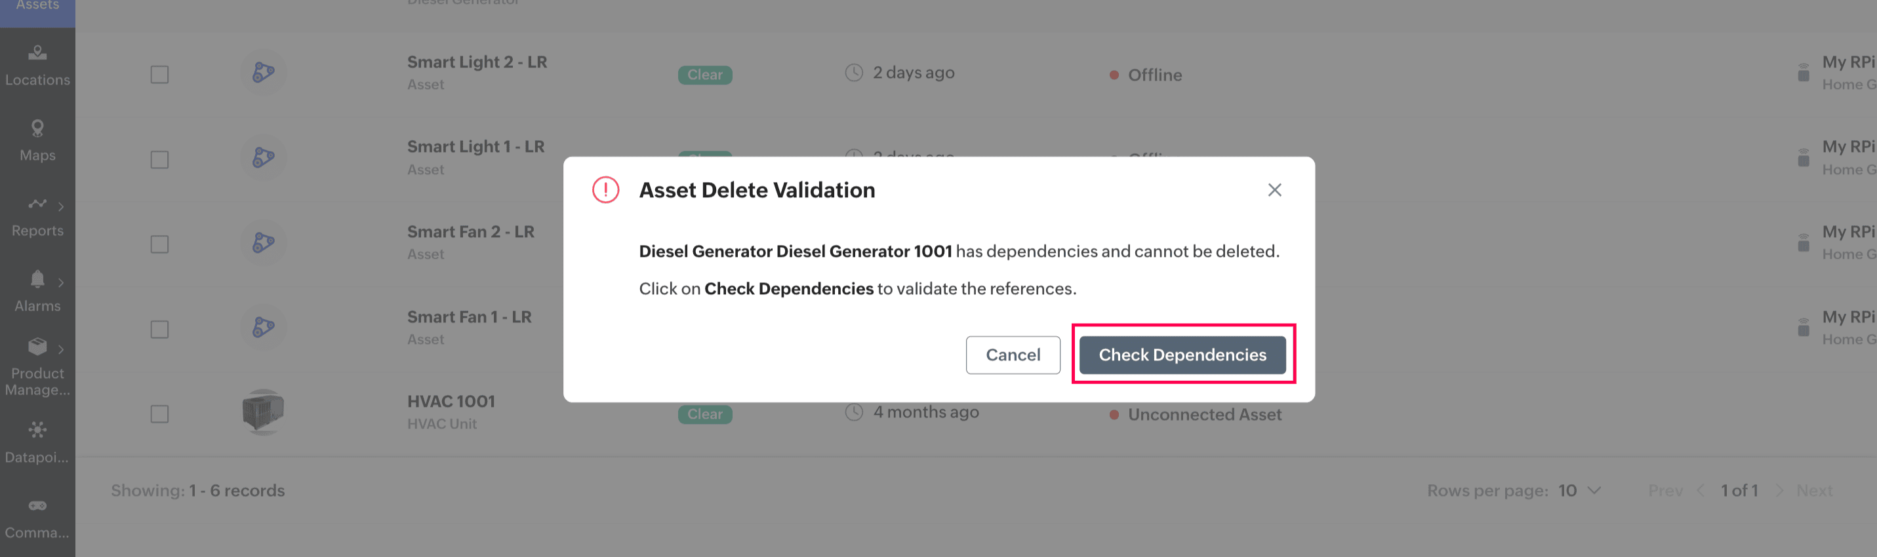Go to the Next page of records
1877x557 pixels.
coord(1813,490)
